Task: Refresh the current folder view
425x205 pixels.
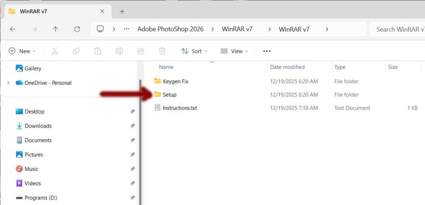Action: [77, 29]
